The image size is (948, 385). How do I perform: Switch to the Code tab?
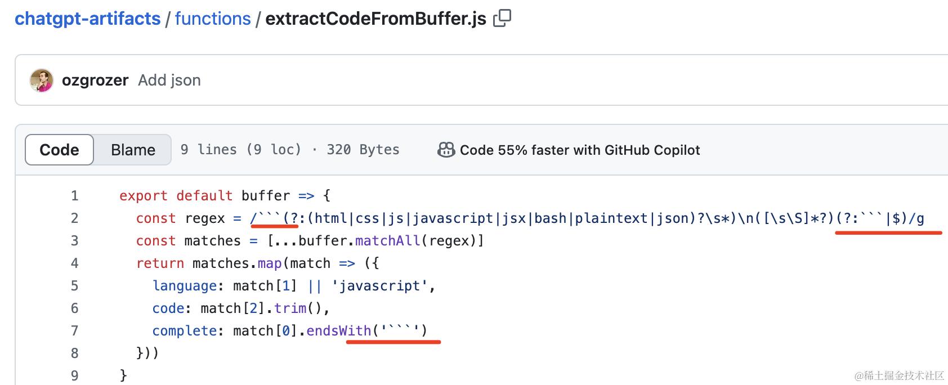click(59, 150)
